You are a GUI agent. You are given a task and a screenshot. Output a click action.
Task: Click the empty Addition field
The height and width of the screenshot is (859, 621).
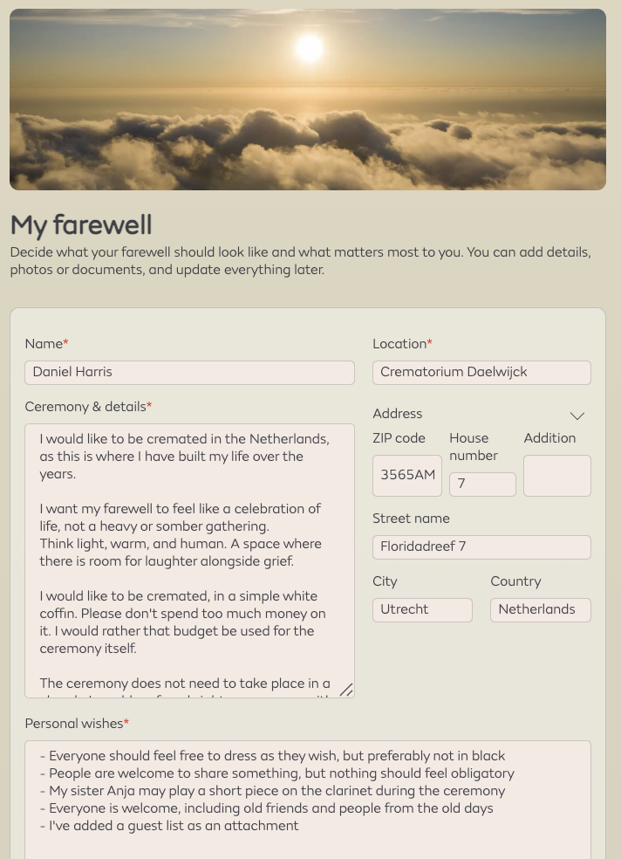pyautogui.click(x=557, y=476)
